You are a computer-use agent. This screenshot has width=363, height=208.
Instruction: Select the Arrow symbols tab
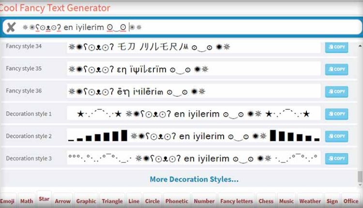pyautogui.click(x=62, y=201)
